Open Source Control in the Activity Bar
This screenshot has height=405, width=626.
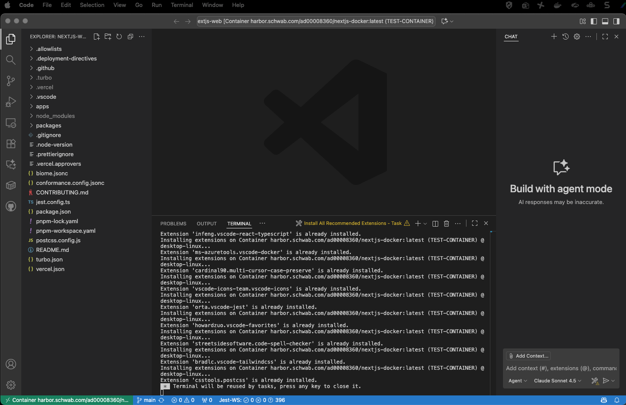tap(10, 81)
